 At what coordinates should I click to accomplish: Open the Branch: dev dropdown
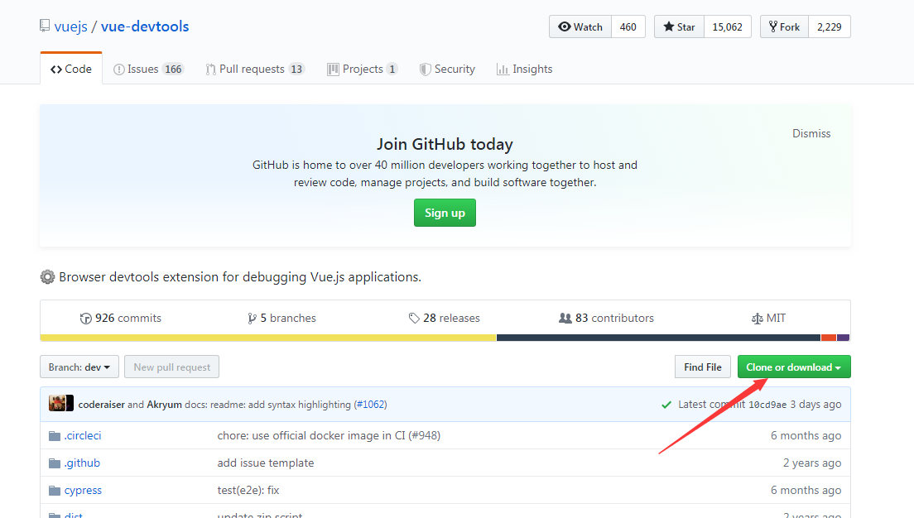(79, 367)
